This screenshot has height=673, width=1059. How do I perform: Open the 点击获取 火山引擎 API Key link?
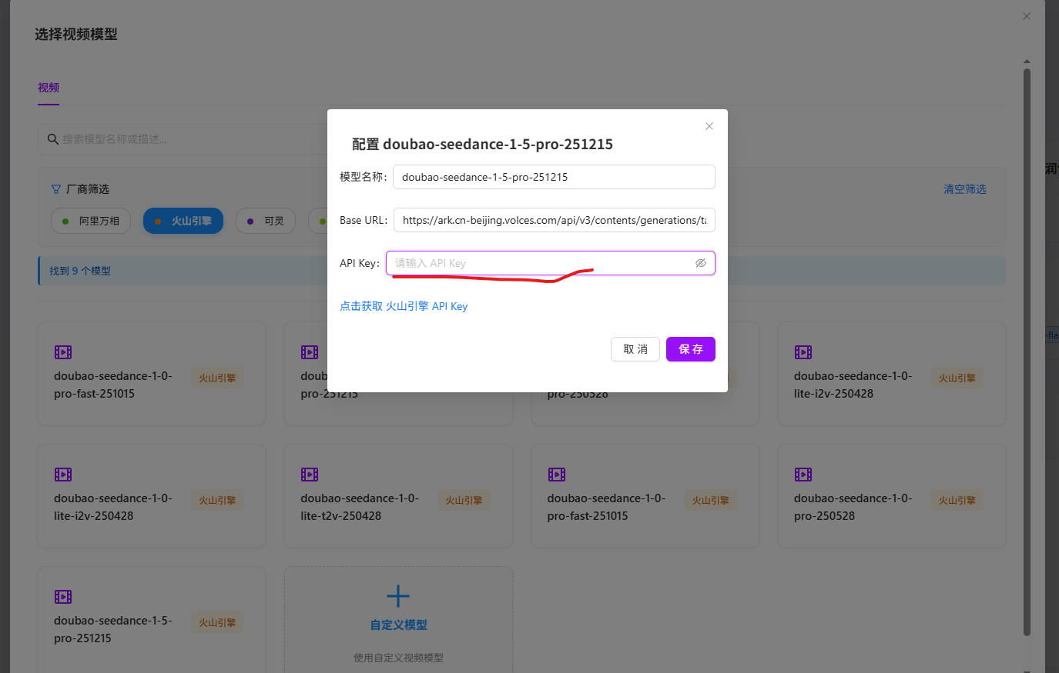tap(404, 306)
